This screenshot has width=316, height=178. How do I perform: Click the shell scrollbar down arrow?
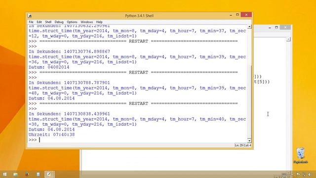click(x=249, y=140)
